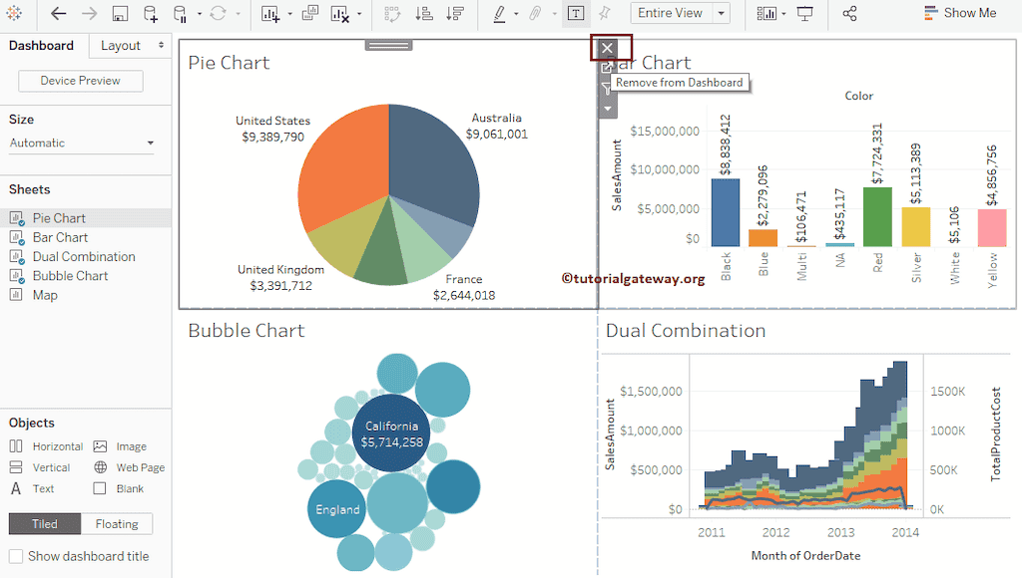This screenshot has height=578, width=1022.
Task: Open the Size Automatic dropdown
Action: pyautogui.click(x=82, y=144)
